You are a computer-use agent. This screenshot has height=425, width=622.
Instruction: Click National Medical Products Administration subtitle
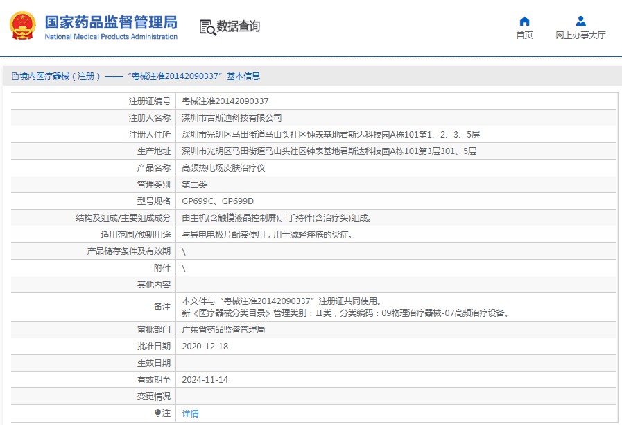[111, 37]
